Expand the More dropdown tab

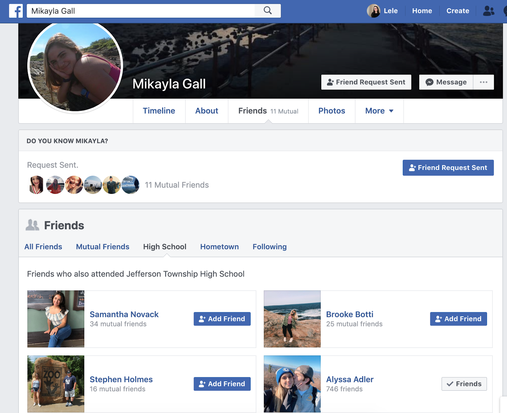click(379, 111)
